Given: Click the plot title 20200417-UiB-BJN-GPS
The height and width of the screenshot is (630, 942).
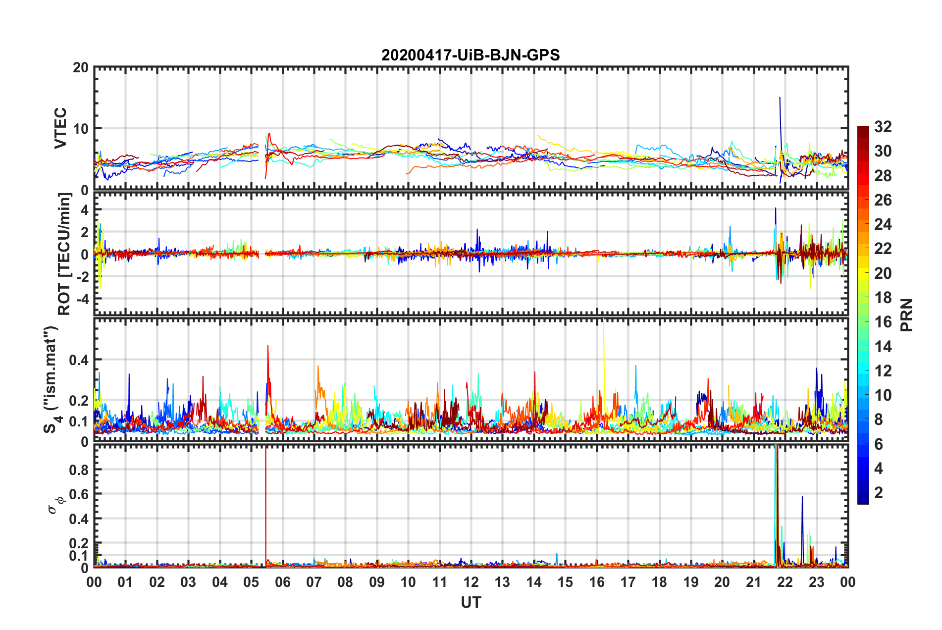Looking at the screenshot, I should [470, 55].
